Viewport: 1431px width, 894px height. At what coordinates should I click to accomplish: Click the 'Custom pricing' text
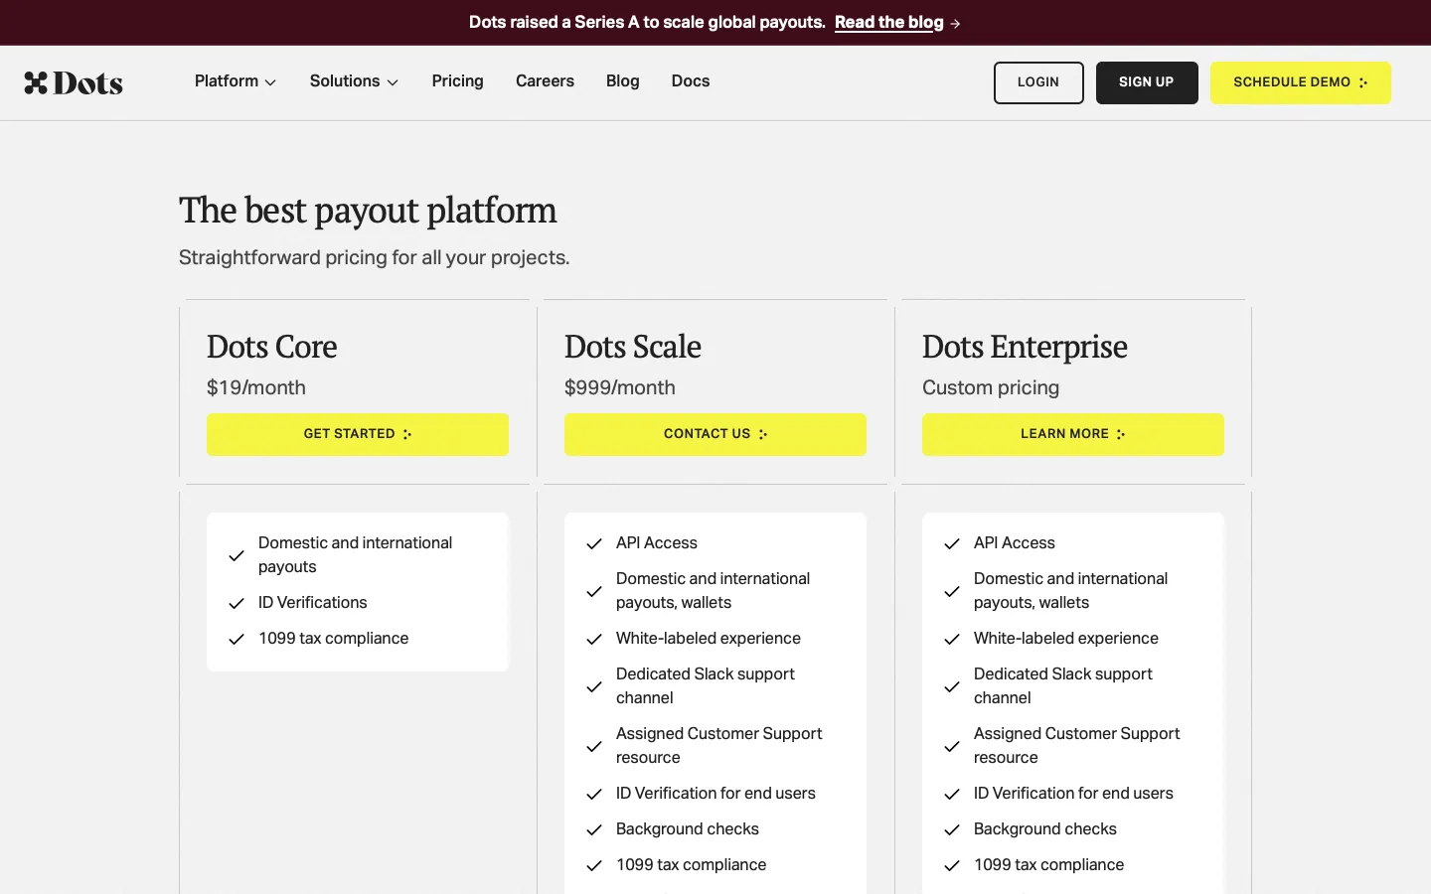991,387
